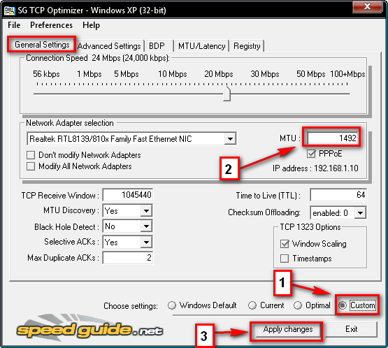This screenshot has height=348, width=388.
Task: Select the Custom settings radio
Action: pyautogui.click(x=343, y=305)
